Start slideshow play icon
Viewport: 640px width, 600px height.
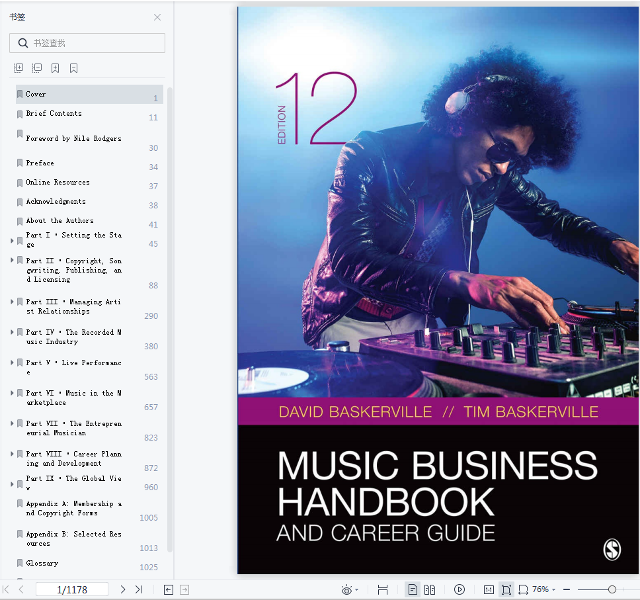pyautogui.click(x=460, y=589)
